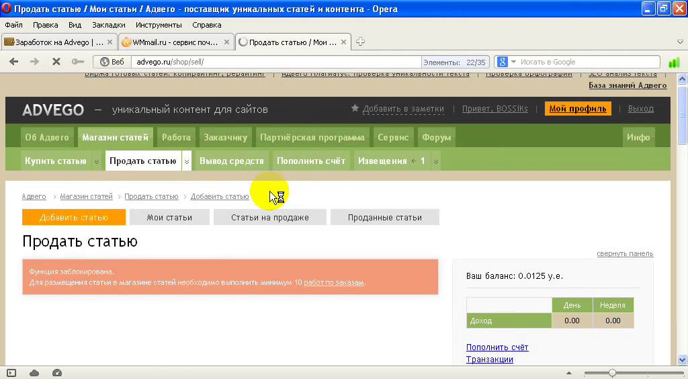The width and height of the screenshot is (688, 379).
Task: Open Транзакции link in sidebar
Action: coord(490,360)
